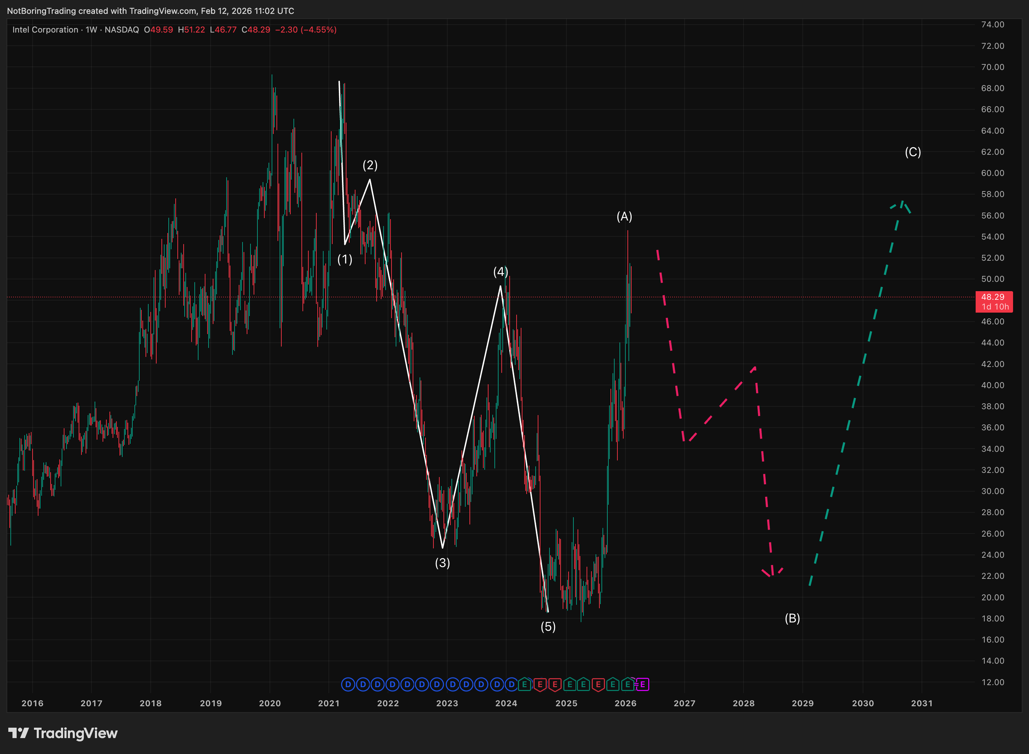Click the 2031 label on the time axis

point(922,703)
